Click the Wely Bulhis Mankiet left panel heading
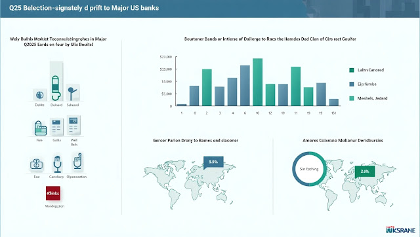The width and height of the screenshot is (420, 237). (x=58, y=42)
